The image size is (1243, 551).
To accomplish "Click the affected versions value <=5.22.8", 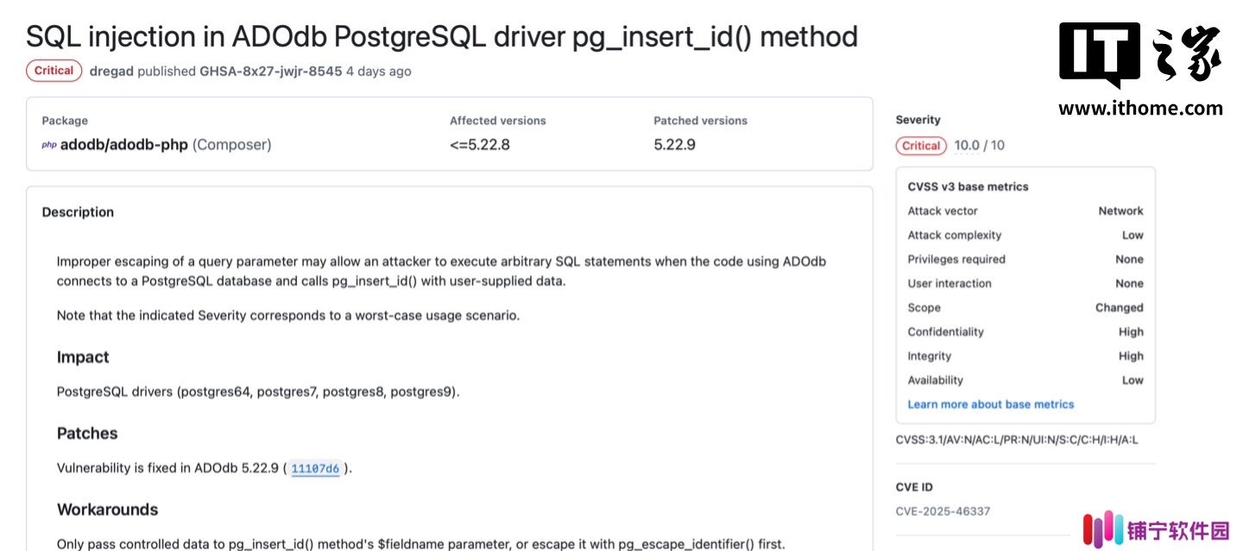I will (x=480, y=145).
